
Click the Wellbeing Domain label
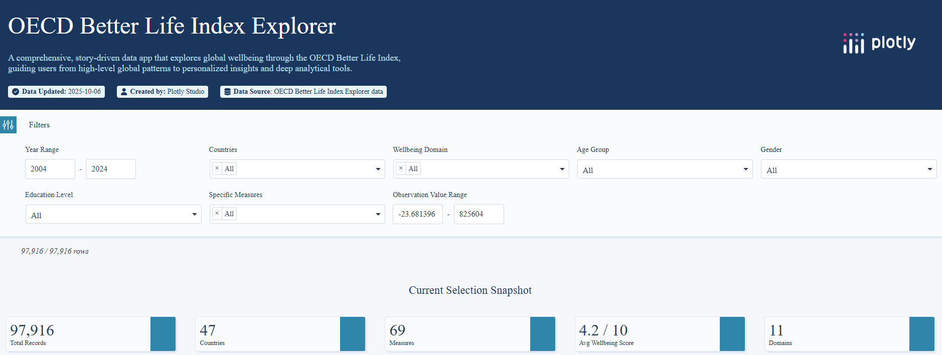pyautogui.click(x=420, y=149)
